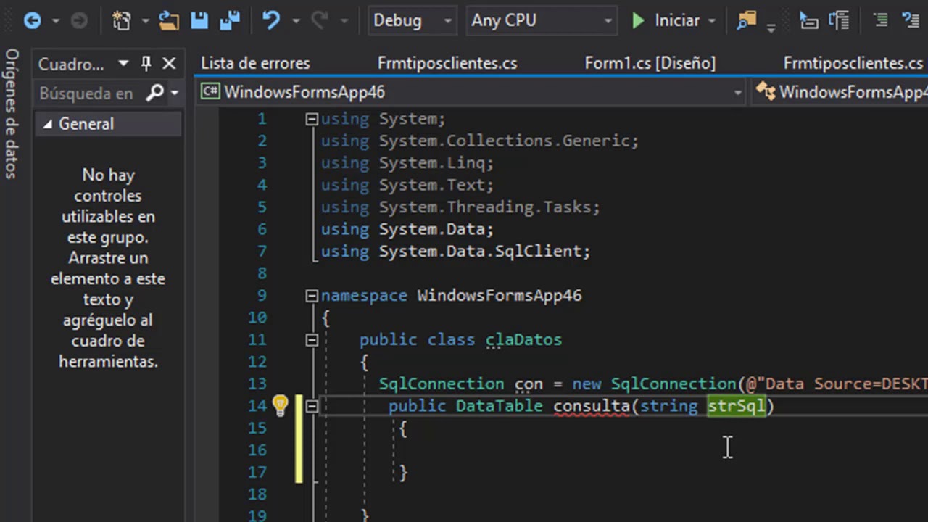Collapse the consulta method on line 14
The height and width of the screenshot is (522, 928).
pos(312,406)
